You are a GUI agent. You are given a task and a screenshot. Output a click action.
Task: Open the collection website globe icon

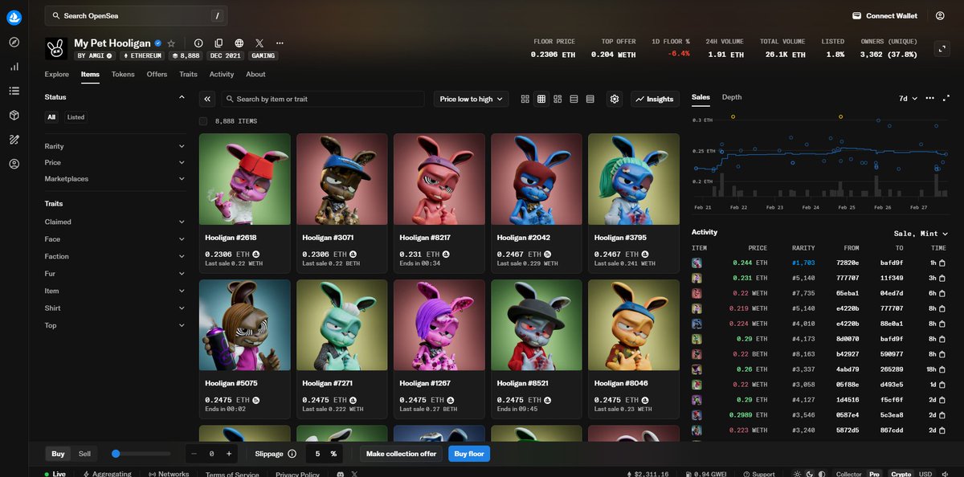pyautogui.click(x=239, y=43)
